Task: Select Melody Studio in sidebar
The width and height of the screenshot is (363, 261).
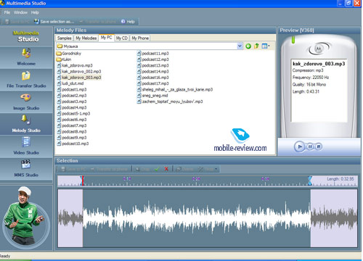Action: pos(26,124)
